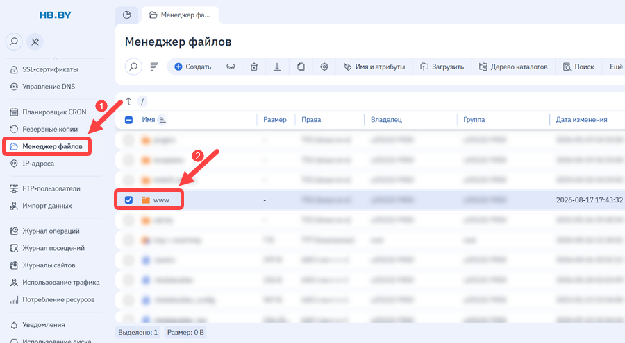Screen dimensions: 625x343
Task: Click the Потребление ресурсов chart icon
Action: click(x=14, y=299)
